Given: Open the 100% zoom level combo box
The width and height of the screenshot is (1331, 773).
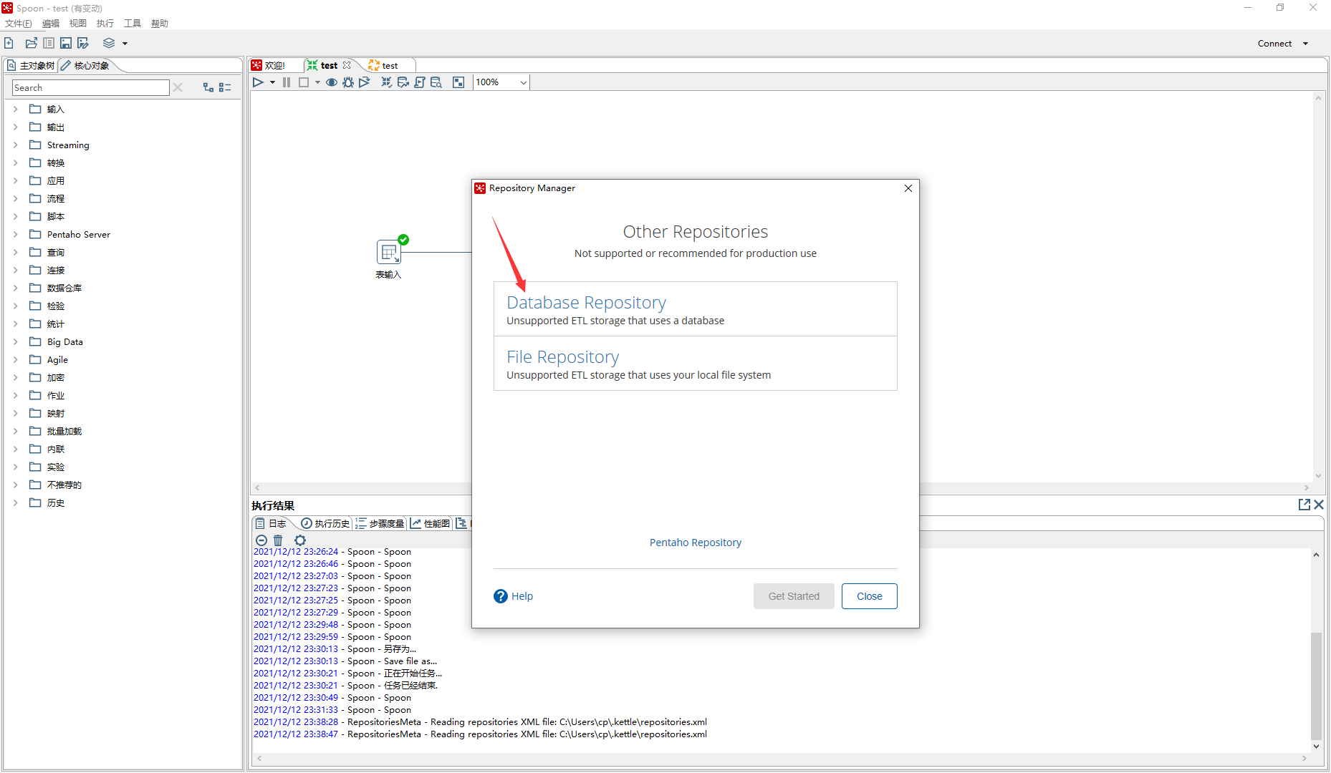Looking at the screenshot, I should click(x=501, y=82).
